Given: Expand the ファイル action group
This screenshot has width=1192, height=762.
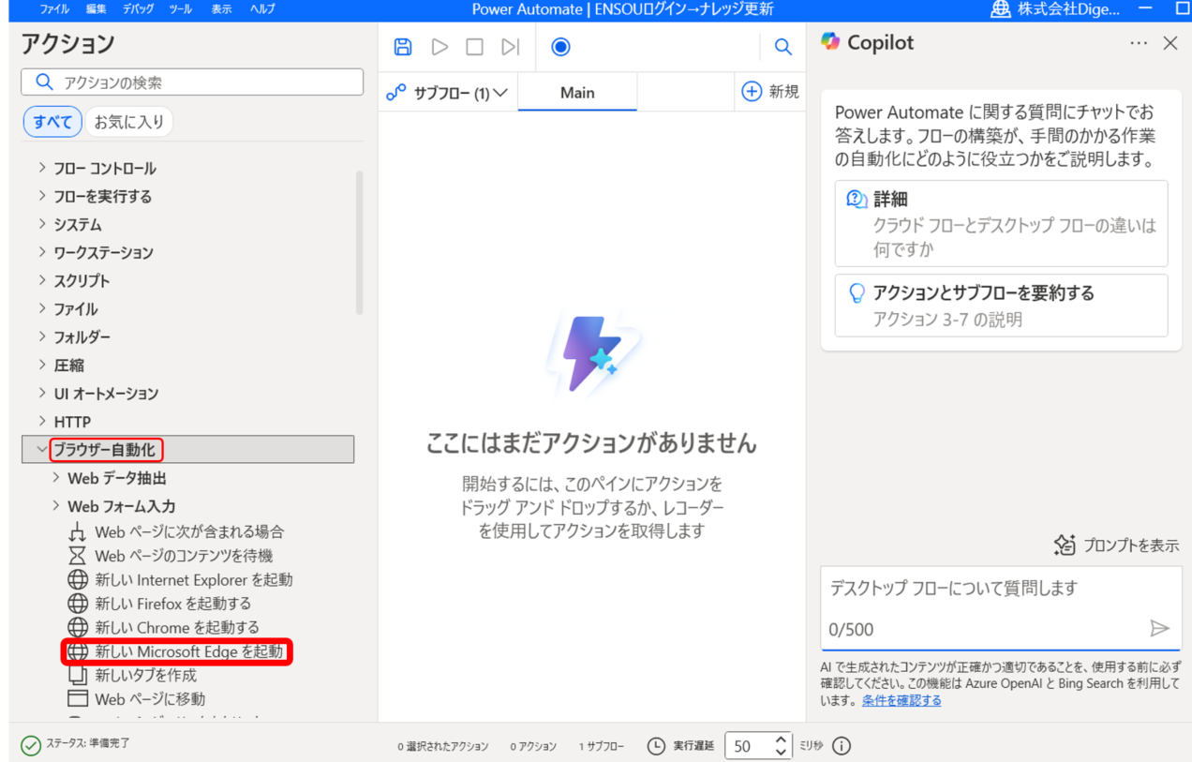Looking at the screenshot, I should pos(42,308).
